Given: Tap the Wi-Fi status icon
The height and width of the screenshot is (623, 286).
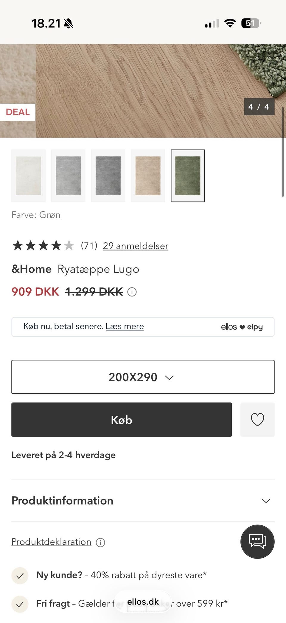Looking at the screenshot, I should 230,23.
